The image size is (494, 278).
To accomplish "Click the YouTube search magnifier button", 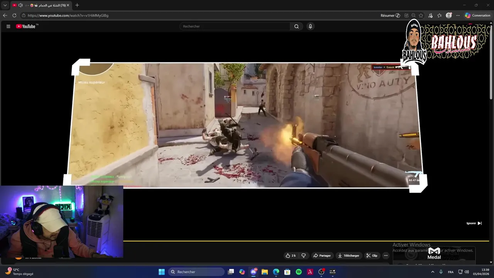I will point(296,26).
